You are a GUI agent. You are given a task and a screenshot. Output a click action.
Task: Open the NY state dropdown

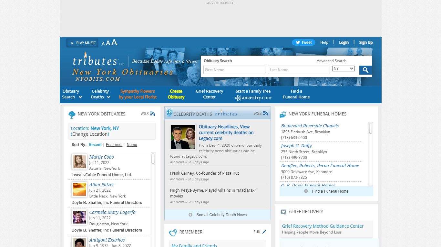(344, 69)
